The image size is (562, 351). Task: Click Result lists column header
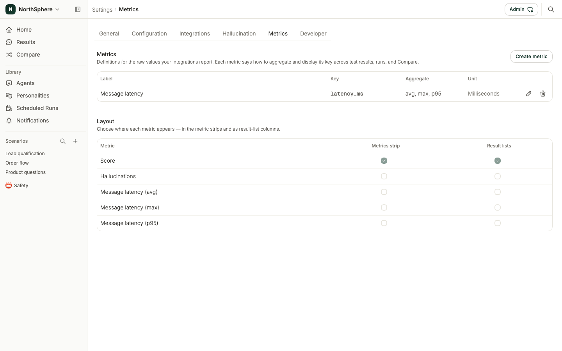(x=499, y=146)
